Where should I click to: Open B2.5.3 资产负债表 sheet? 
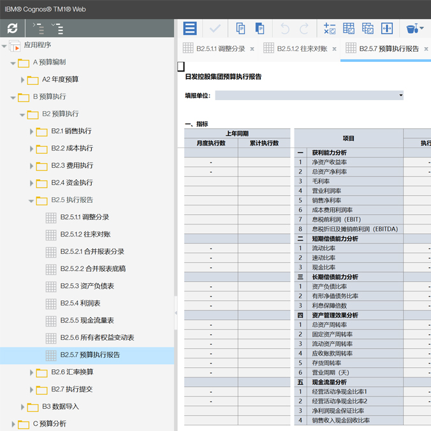[87, 286]
